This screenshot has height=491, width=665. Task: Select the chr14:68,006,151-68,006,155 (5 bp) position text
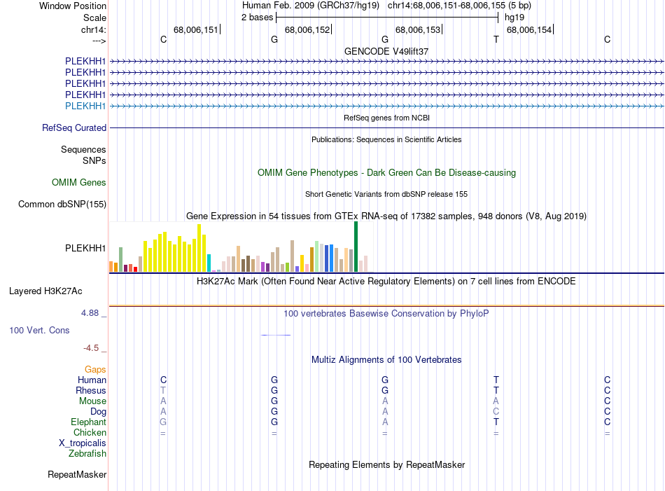point(459,6)
